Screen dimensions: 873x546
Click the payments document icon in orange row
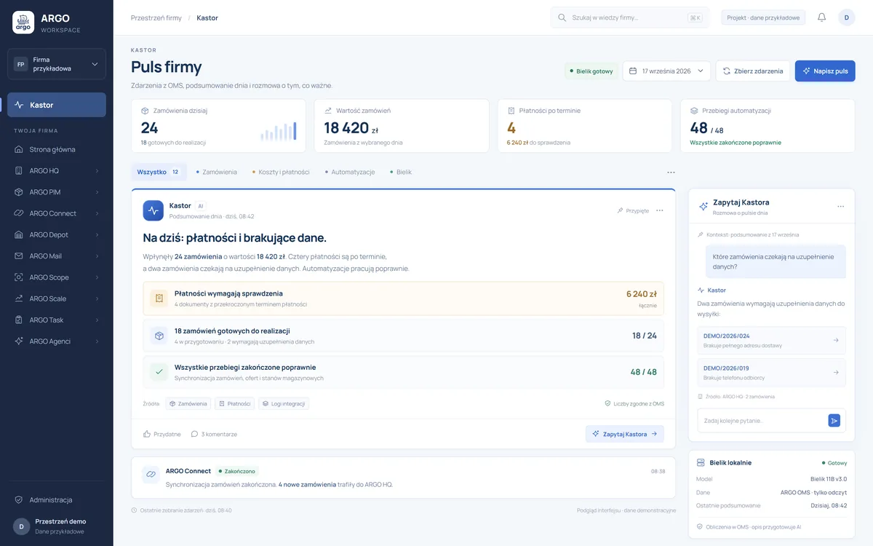click(x=159, y=298)
